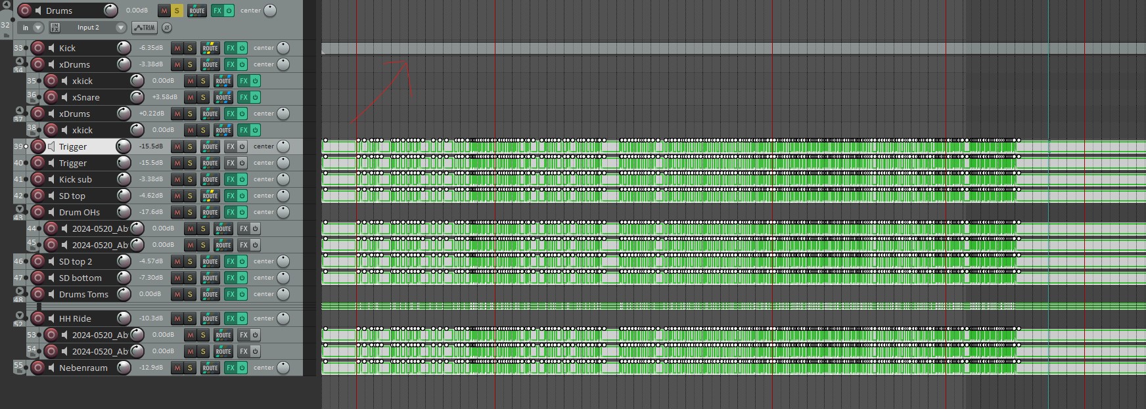Open the Input 2 source dropdown
Screen dimensions: 1146x409
pos(87,28)
